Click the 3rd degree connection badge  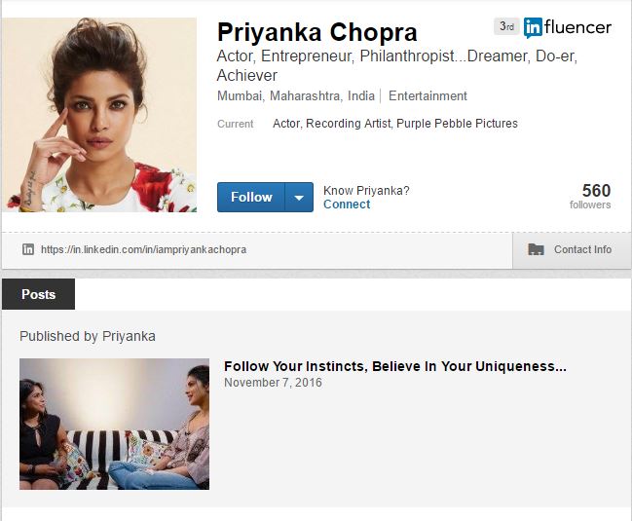[506, 26]
